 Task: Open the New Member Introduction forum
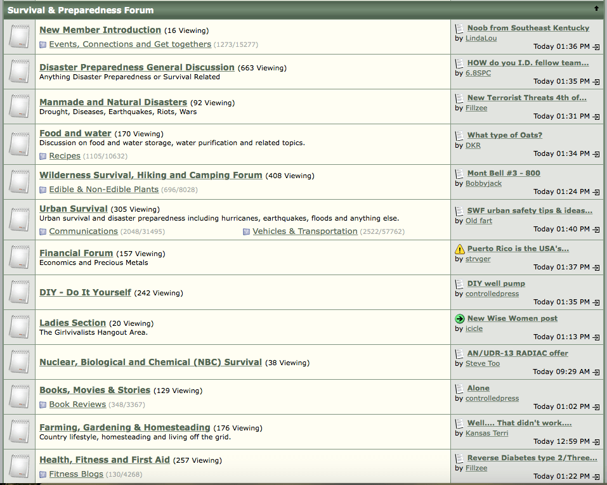point(100,30)
